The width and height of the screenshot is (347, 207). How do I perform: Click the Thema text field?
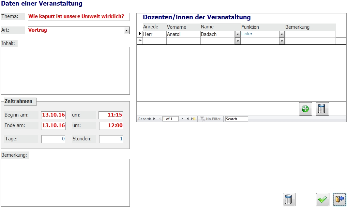click(78, 17)
